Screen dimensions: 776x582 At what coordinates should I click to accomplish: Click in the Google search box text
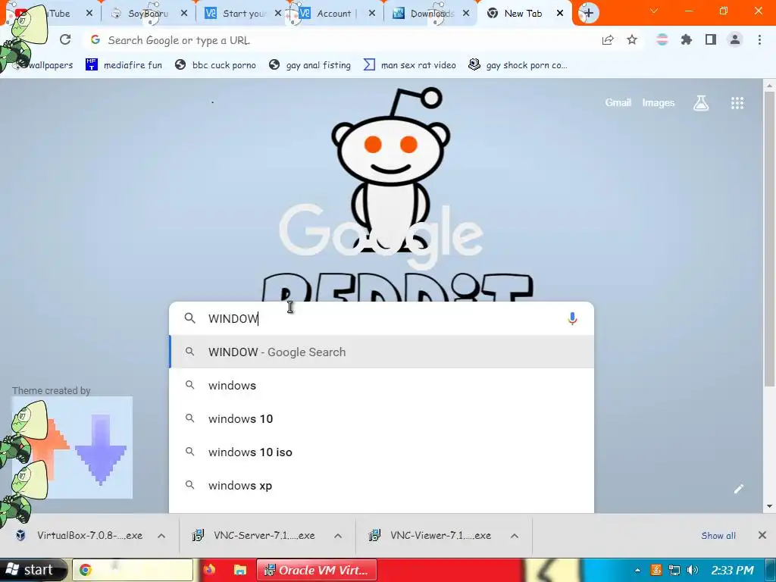[x=381, y=319]
